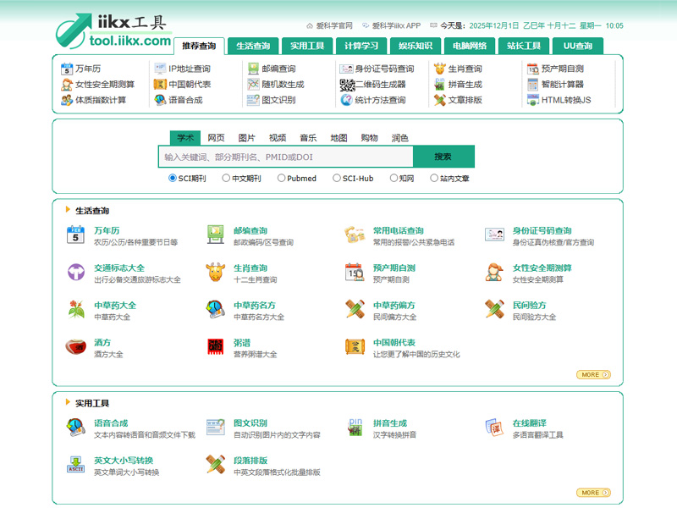Click MORE in 生活查询 section
The width and height of the screenshot is (677, 508).
click(x=593, y=373)
